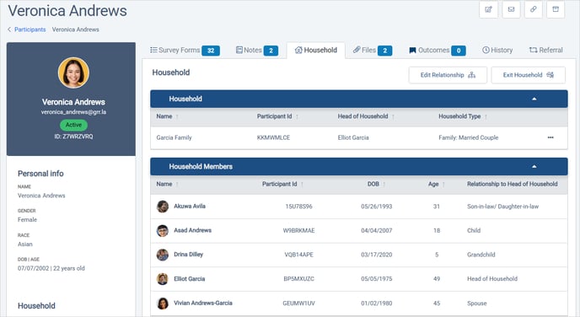This screenshot has height=317, width=580.
Task: Click the Spouse relationship cell
Action: pyautogui.click(x=477, y=304)
